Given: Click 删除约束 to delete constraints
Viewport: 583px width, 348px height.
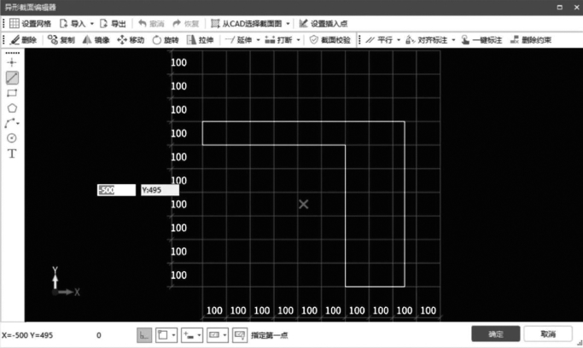Looking at the screenshot, I should (x=531, y=40).
